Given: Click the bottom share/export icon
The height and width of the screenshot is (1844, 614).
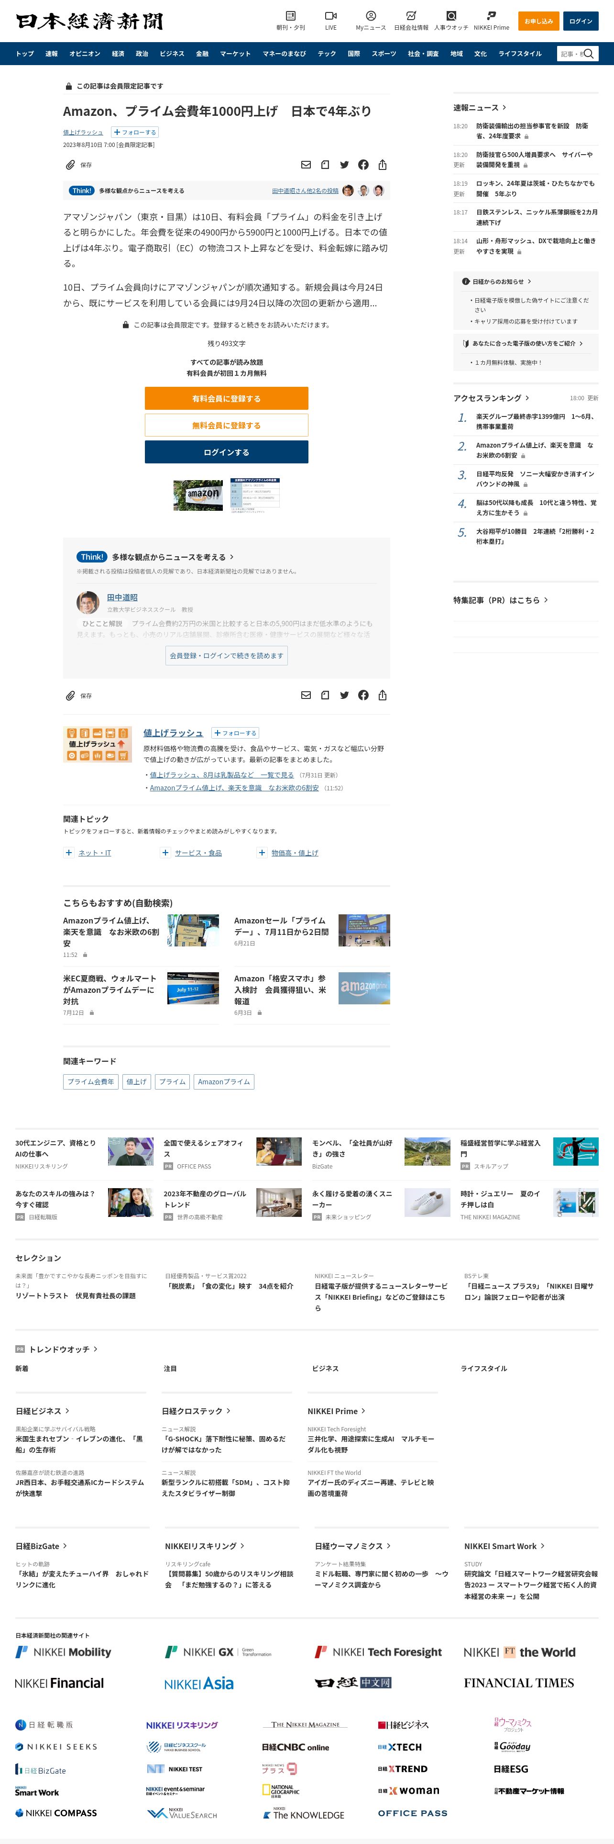Looking at the screenshot, I should tap(383, 695).
